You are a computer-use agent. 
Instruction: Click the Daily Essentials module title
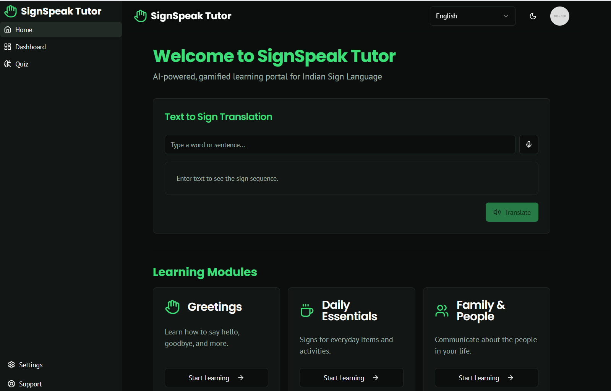coord(349,310)
